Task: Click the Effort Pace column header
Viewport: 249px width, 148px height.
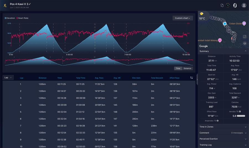Action: coord(175,78)
